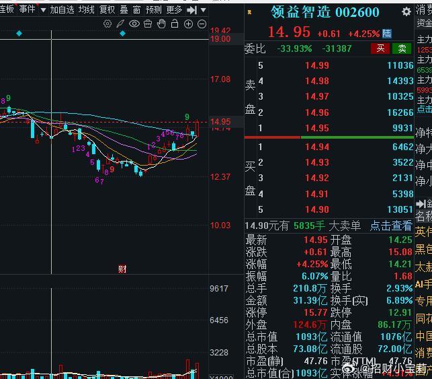The width and height of the screenshot is (432, 379).
Task: Click the 总股本 value 73.08亿
Action: click(x=310, y=349)
